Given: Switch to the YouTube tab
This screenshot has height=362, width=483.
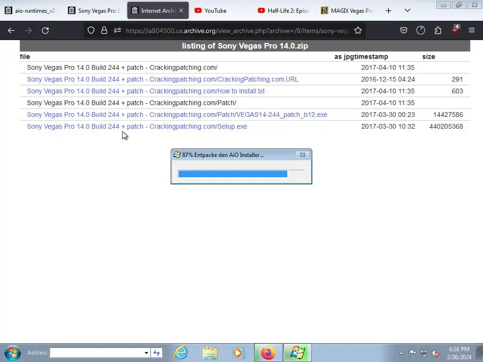Looking at the screenshot, I should tap(220, 10).
